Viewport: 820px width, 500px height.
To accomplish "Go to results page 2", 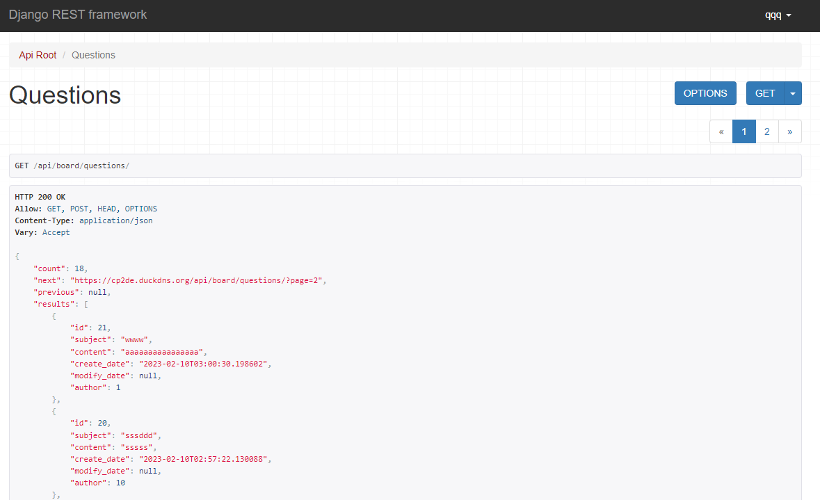I will (766, 131).
